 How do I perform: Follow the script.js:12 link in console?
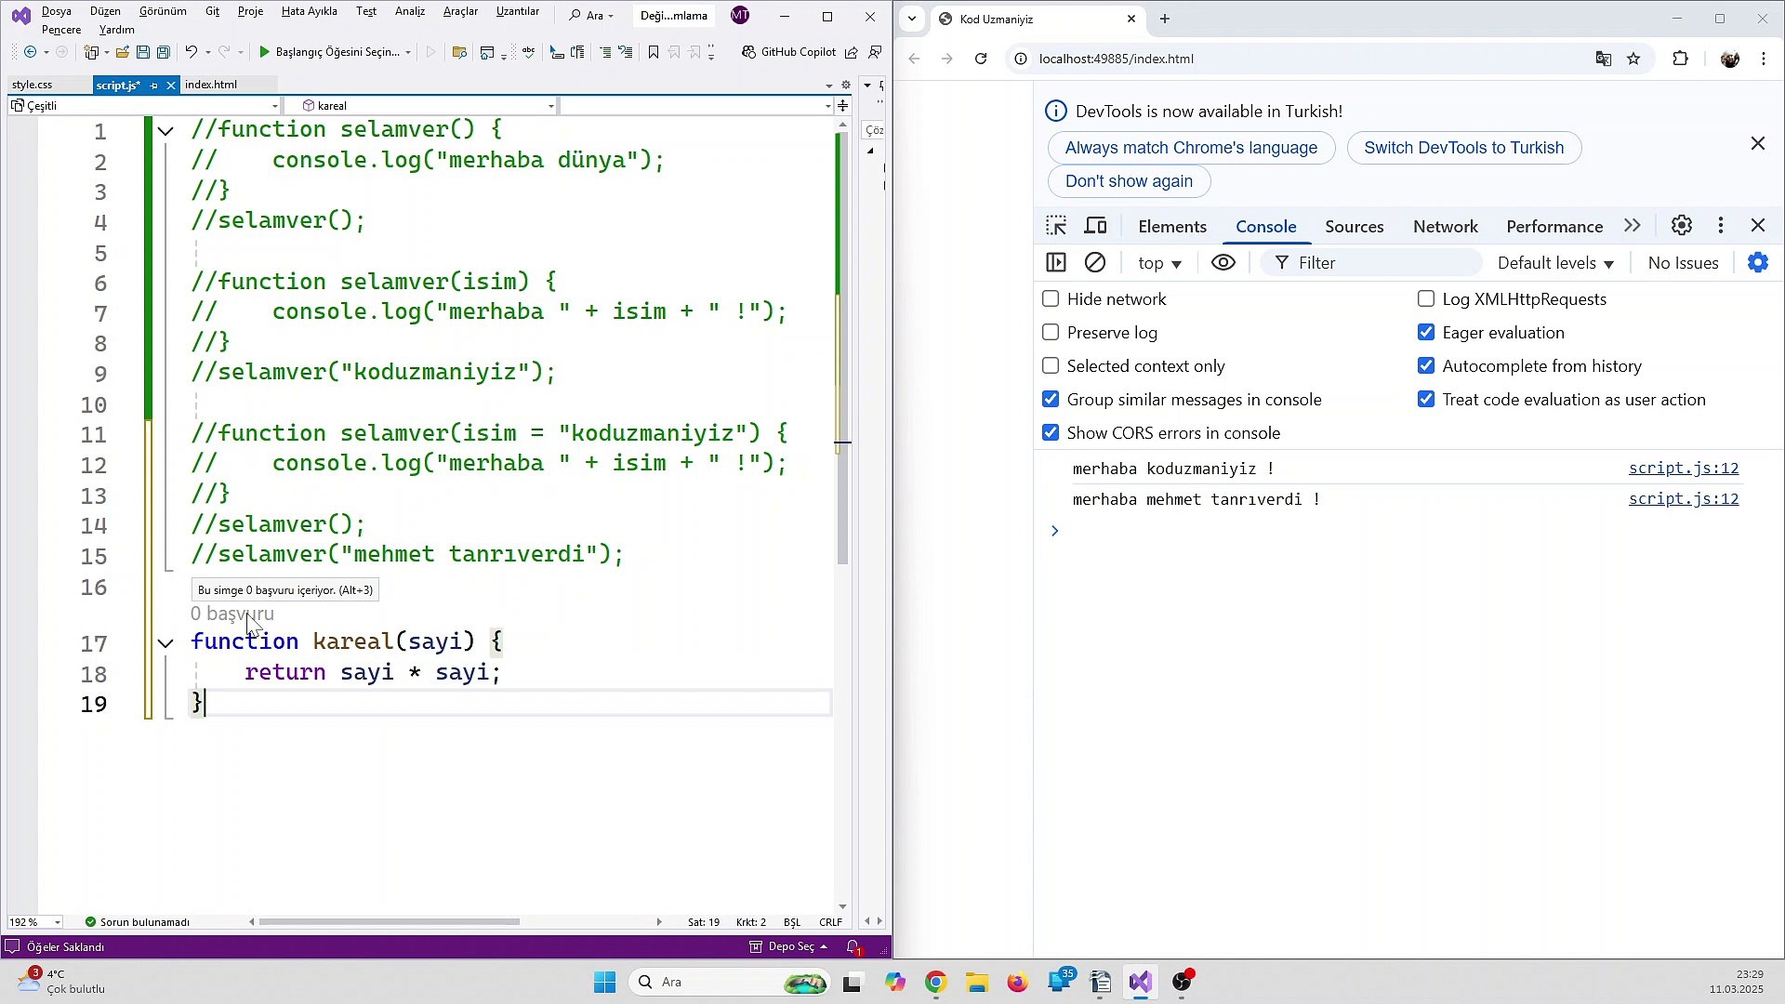coord(1684,469)
